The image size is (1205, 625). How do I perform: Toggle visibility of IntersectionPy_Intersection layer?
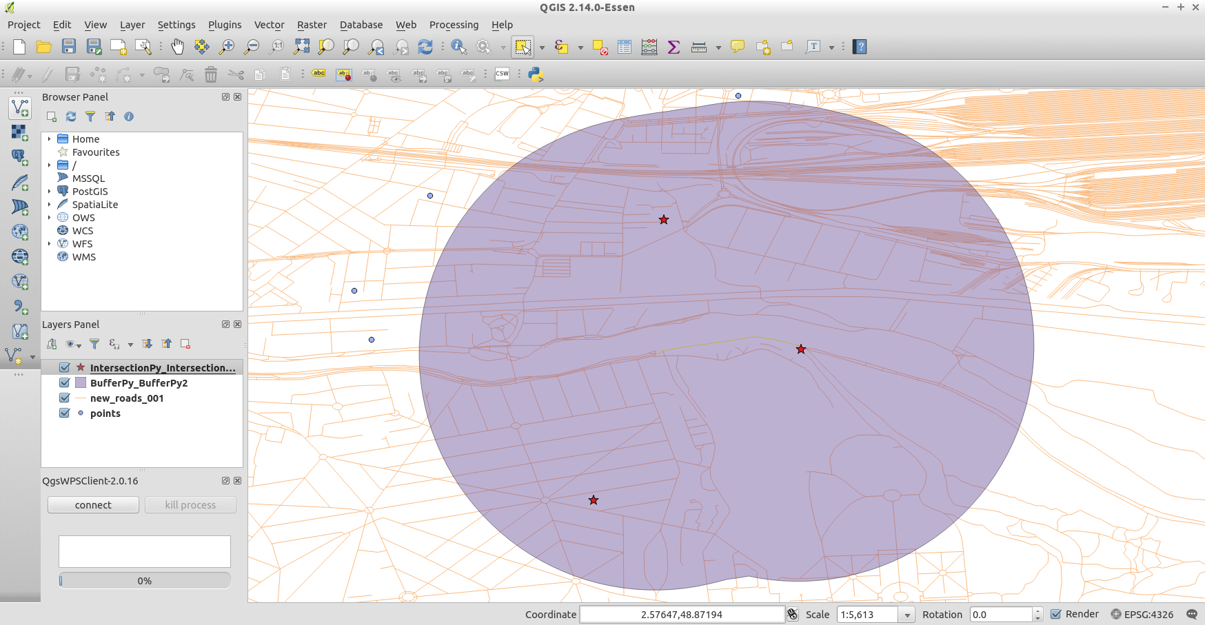tap(65, 368)
